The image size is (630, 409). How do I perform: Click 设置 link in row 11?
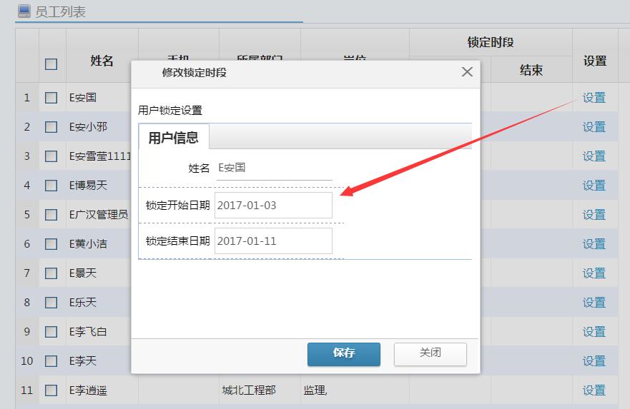(x=594, y=390)
